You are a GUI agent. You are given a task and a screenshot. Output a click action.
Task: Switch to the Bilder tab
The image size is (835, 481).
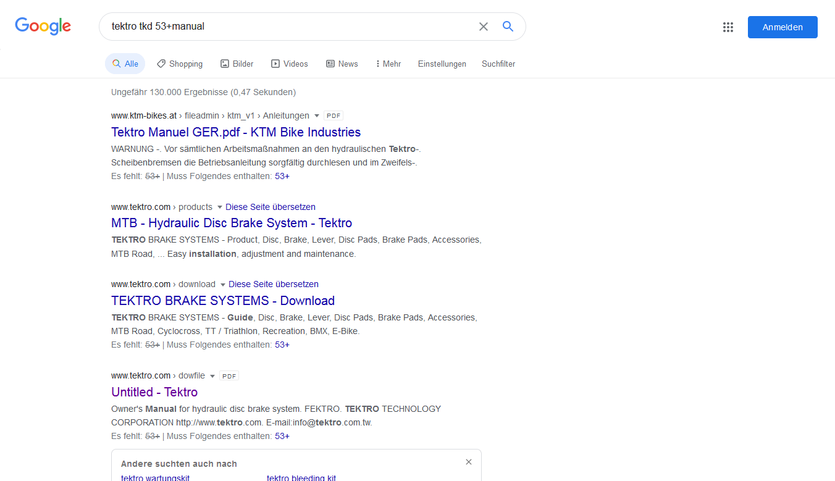click(237, 64)
